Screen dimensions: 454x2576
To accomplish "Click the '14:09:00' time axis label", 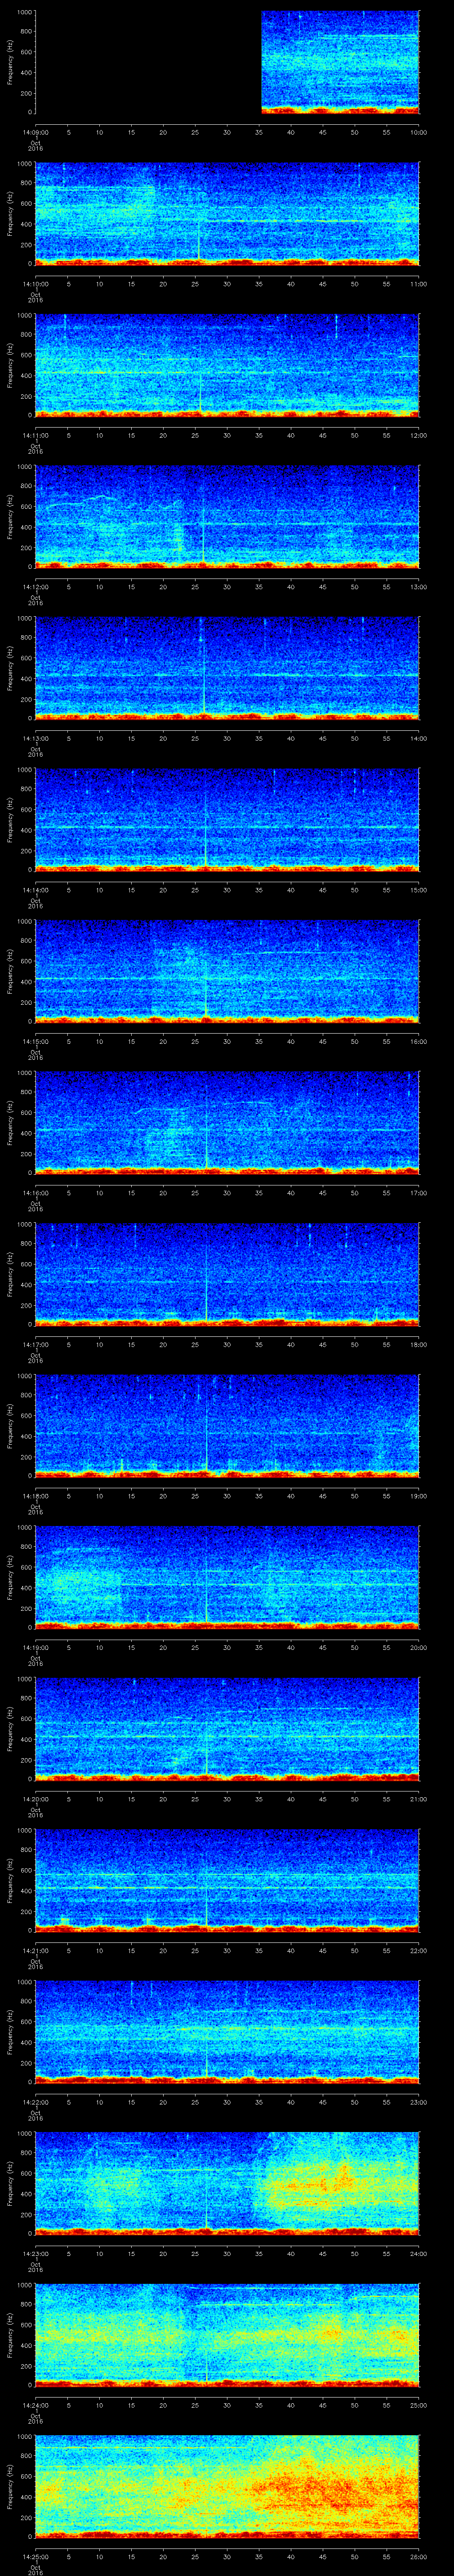I will tap(35, 132).
